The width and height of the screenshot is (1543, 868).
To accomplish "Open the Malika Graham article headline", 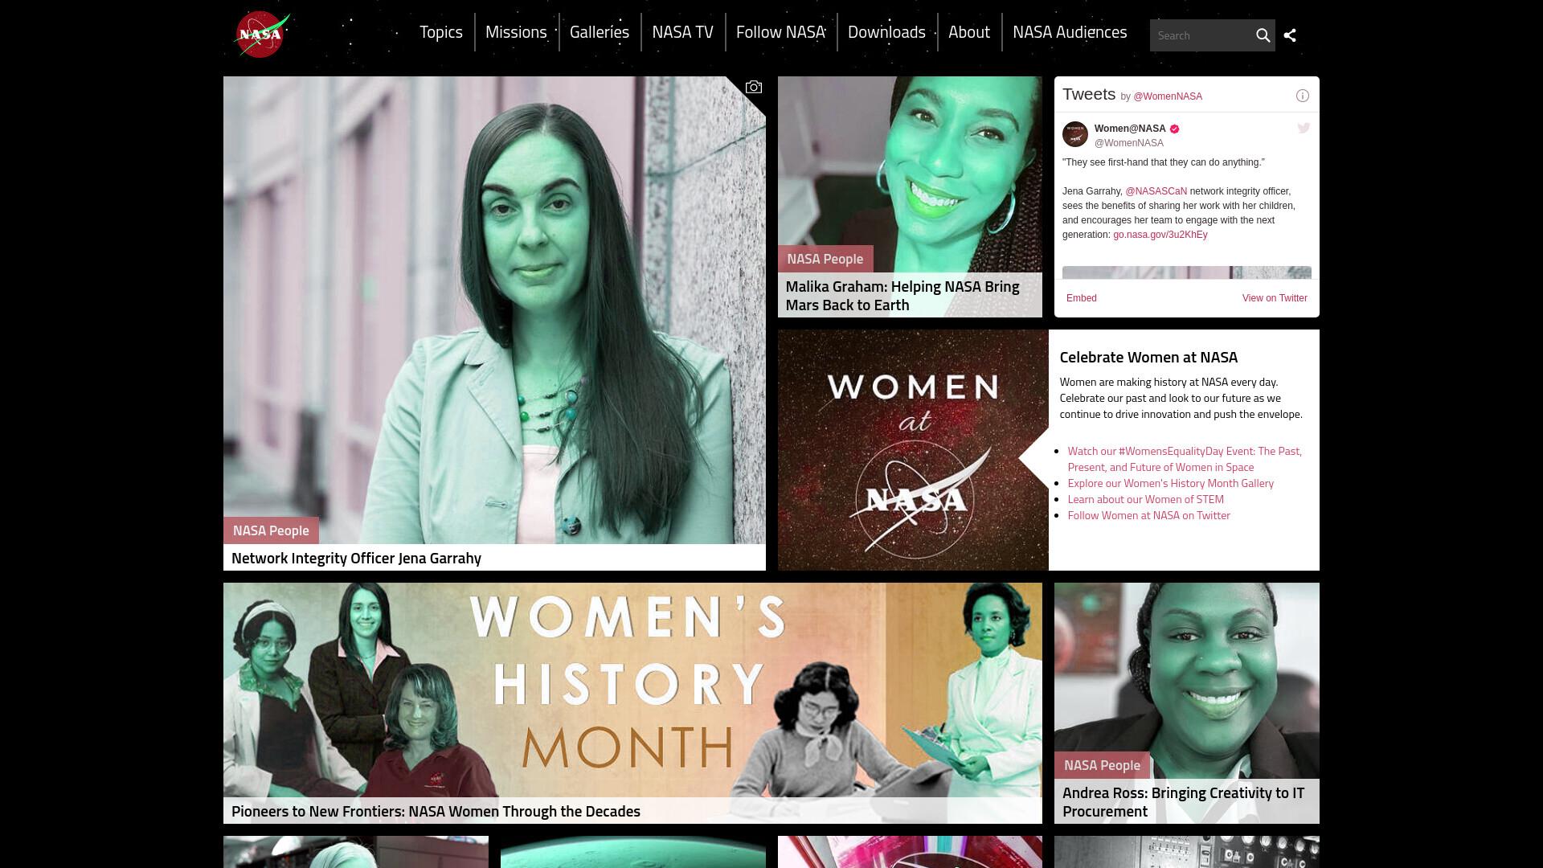I will click(x=902, y=296).
